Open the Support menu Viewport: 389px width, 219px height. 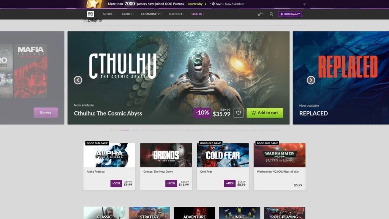[176, 14]
